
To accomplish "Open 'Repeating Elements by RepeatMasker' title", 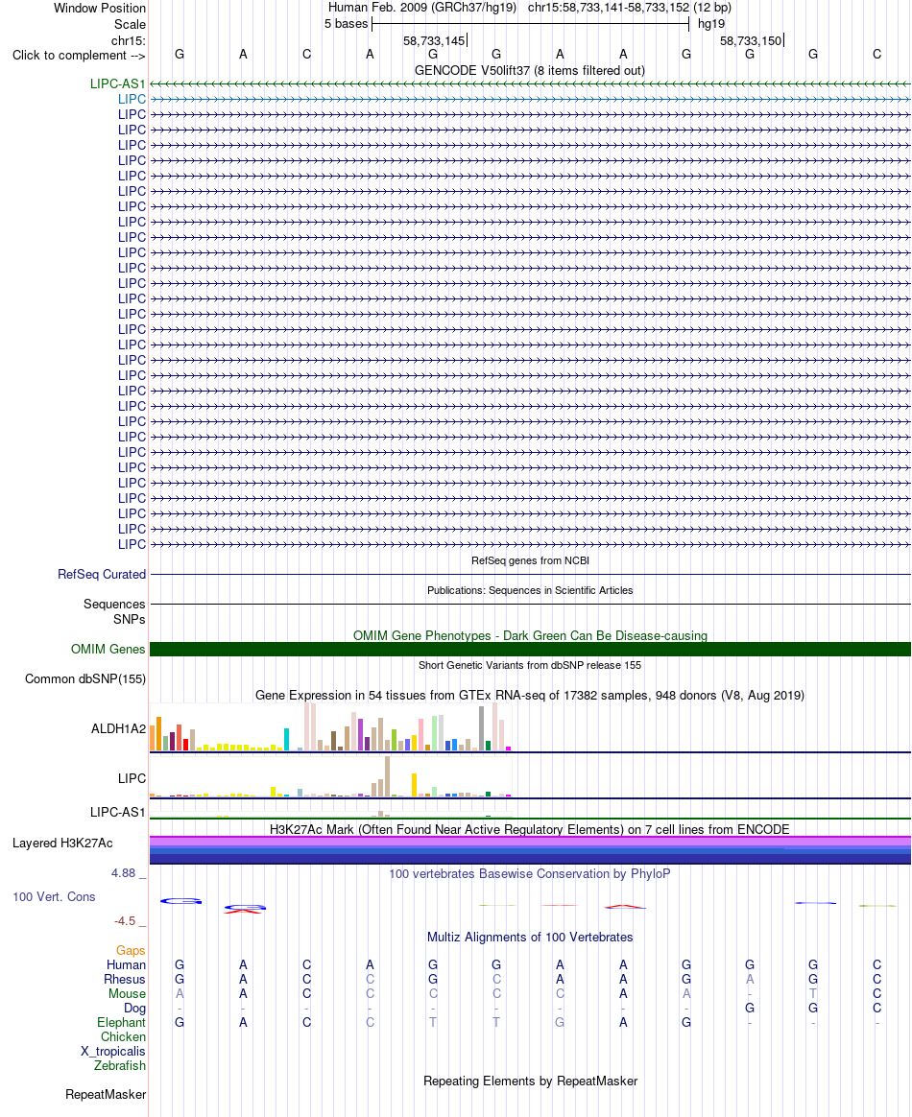I will [530, 1081].
